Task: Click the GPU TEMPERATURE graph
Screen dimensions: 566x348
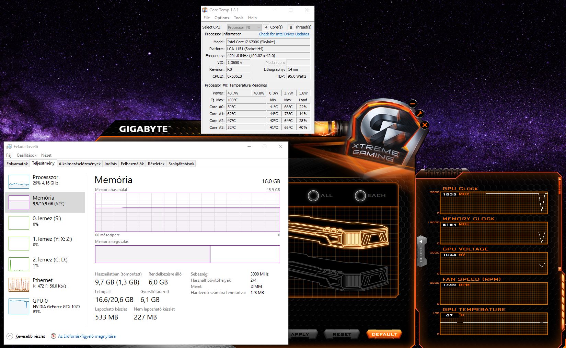Action: tap(494, 324)
